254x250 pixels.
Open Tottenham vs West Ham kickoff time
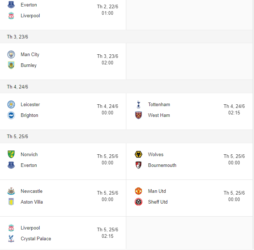234,109
